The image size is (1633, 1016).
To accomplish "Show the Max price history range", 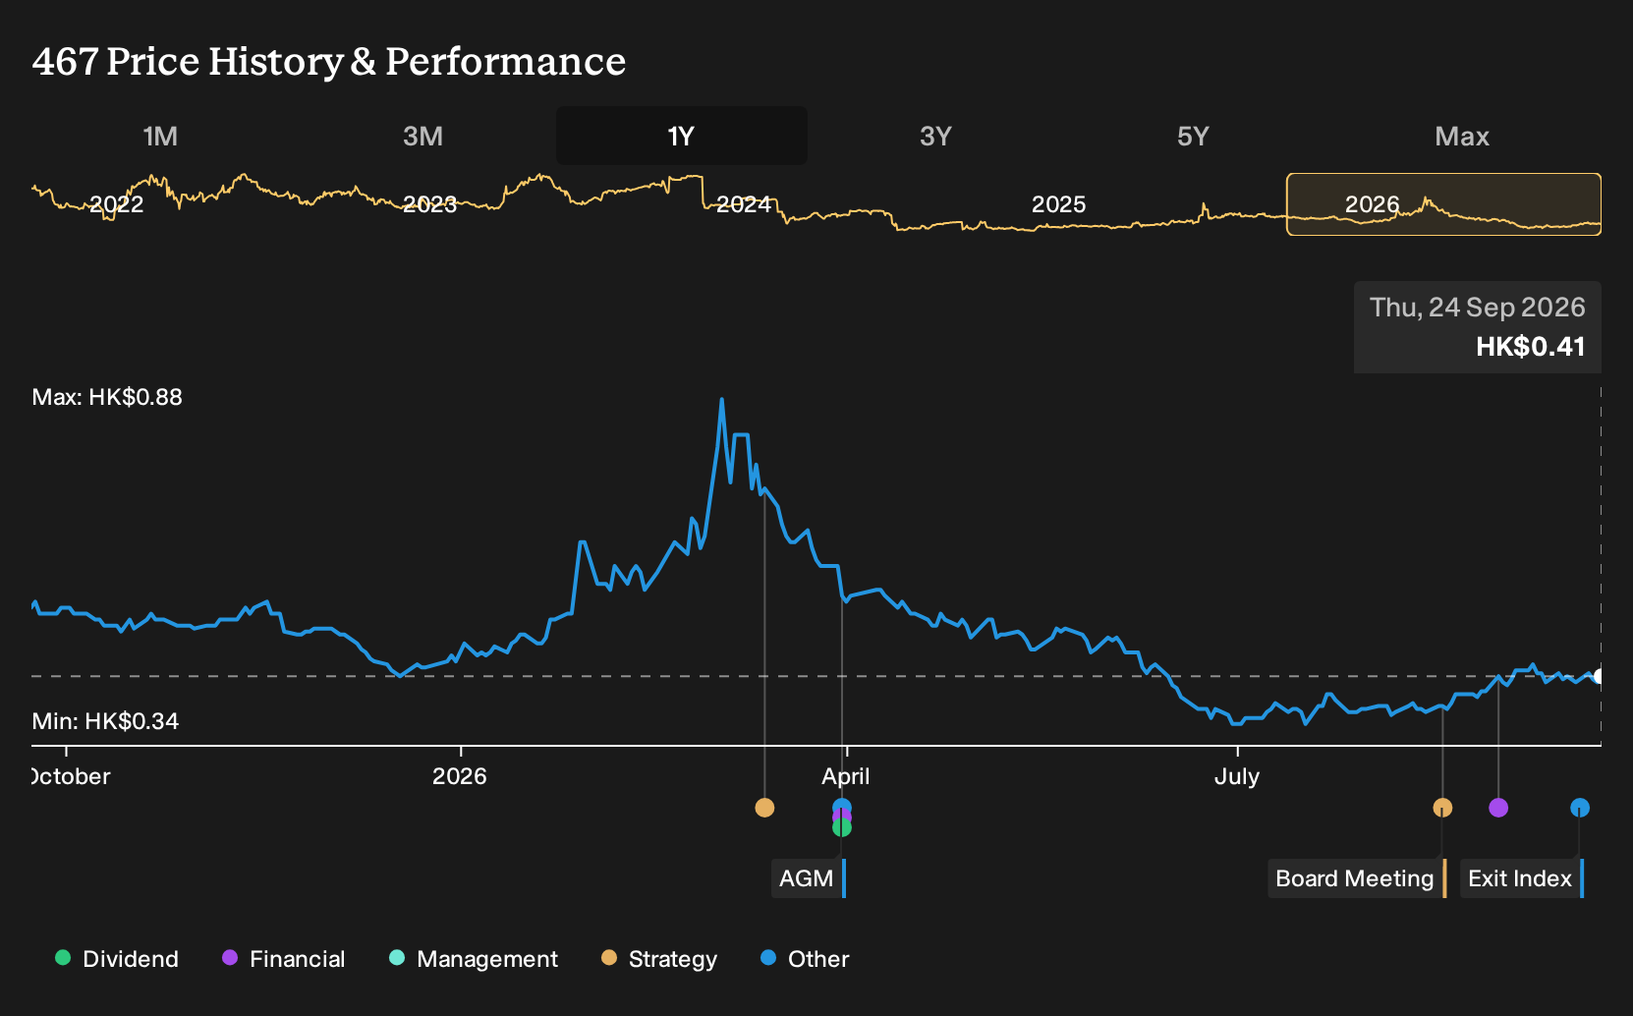I will (x=1462, y=136).
